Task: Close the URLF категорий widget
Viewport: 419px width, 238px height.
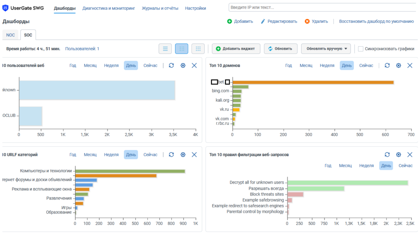Action: click(194, 155)
